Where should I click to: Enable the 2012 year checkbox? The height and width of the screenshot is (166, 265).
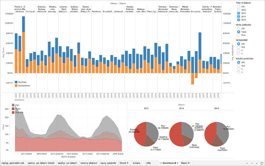click(x=239, y=10)
